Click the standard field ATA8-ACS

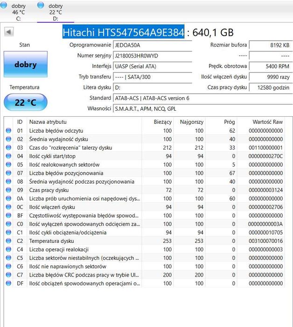(x=202, y=98)
